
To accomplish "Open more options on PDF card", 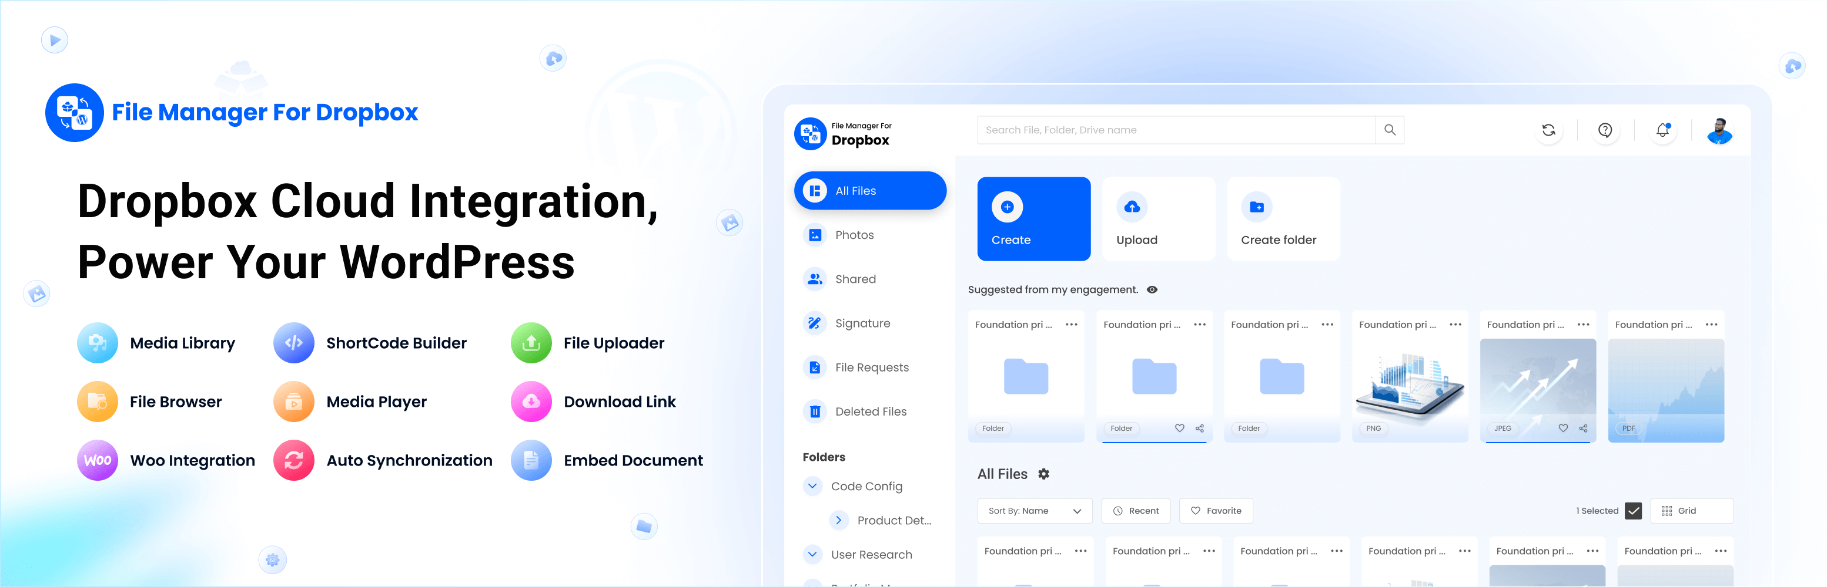I will tap(1711, 324).
